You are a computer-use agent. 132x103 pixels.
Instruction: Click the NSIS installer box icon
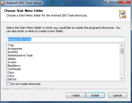123,14
